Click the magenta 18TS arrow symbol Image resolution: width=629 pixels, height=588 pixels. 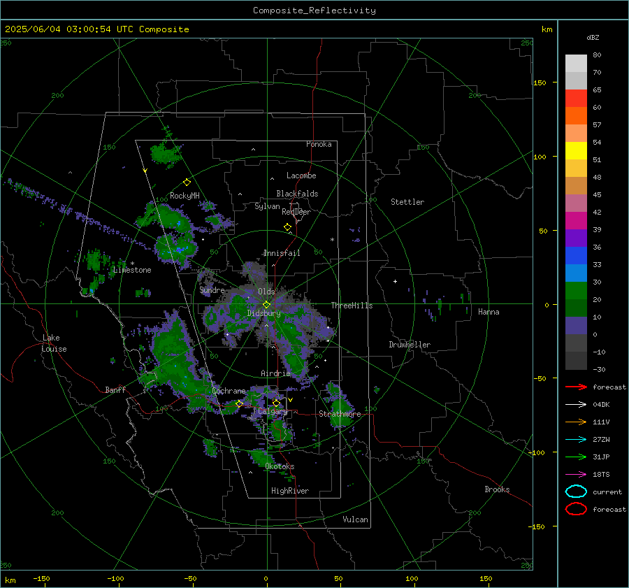[x=576, y=475]
